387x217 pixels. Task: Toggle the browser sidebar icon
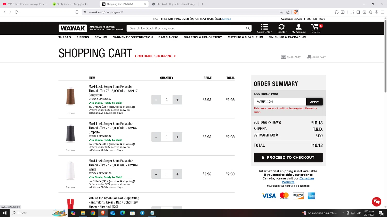[358, 12]
